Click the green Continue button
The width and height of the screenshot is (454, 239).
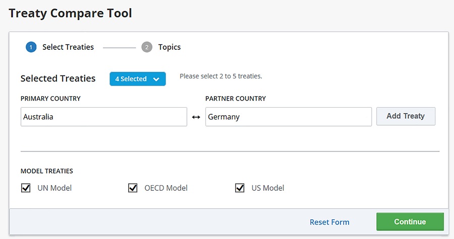(x=410, y=222)
